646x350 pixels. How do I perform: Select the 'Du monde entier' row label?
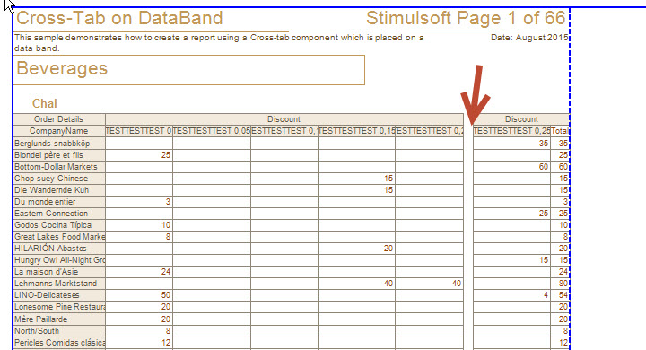(59, 202)
